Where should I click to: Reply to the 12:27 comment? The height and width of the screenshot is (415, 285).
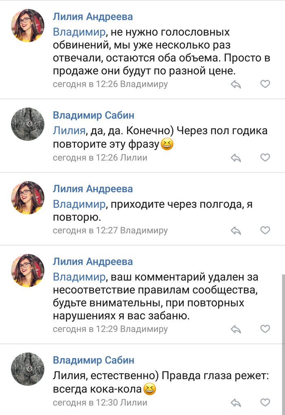point(236,230)
